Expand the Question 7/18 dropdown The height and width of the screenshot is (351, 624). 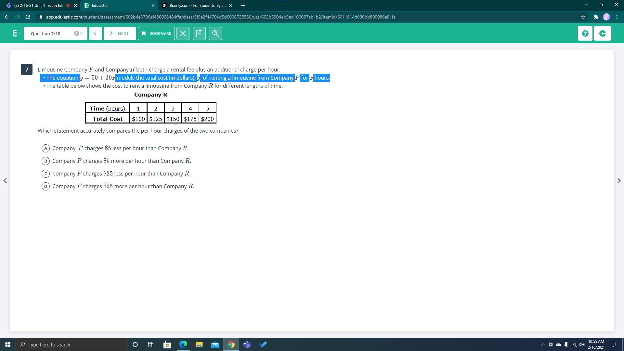tap(56, 33)
